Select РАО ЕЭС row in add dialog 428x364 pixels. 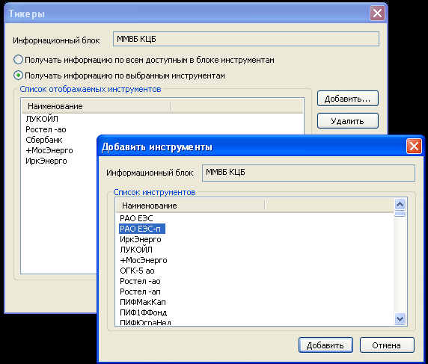click(x=136, y=218)
